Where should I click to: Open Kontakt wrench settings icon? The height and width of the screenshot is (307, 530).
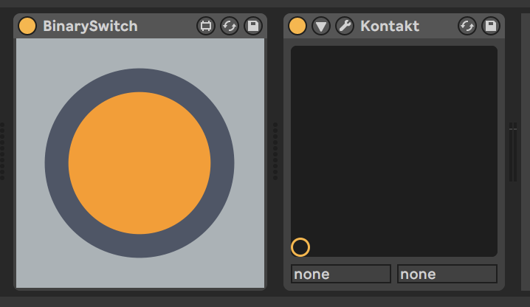click(x=344, y=27)
